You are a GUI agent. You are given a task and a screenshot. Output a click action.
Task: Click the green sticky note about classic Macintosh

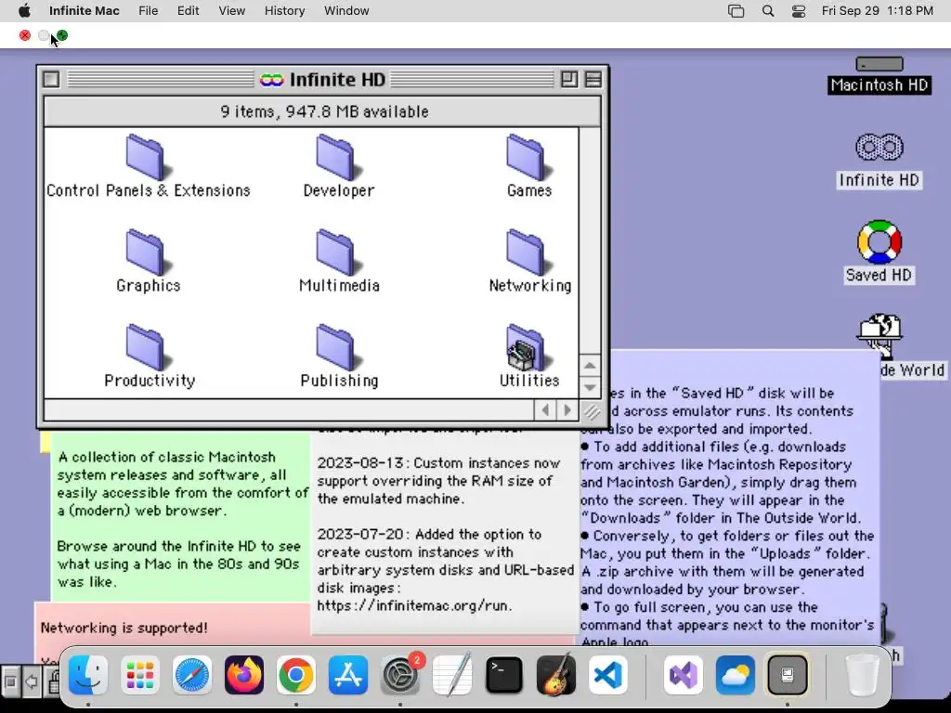click(181, 515)
